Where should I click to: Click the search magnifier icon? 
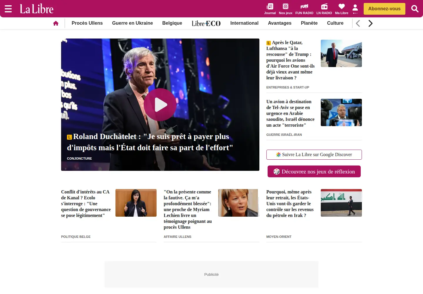click(415, 9)
